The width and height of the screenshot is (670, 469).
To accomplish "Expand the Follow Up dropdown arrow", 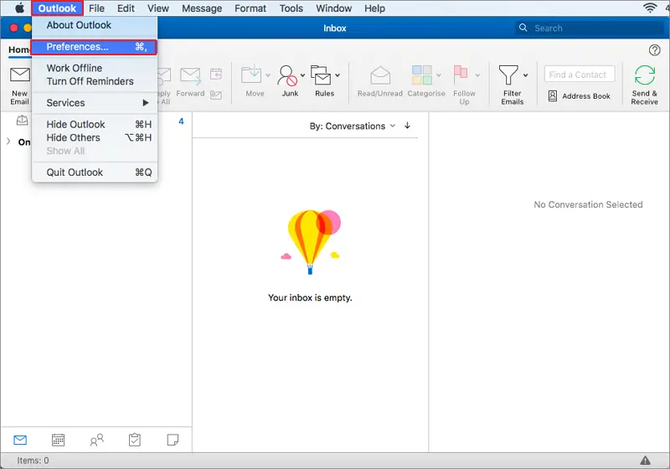I will click(x=477, y=75).
